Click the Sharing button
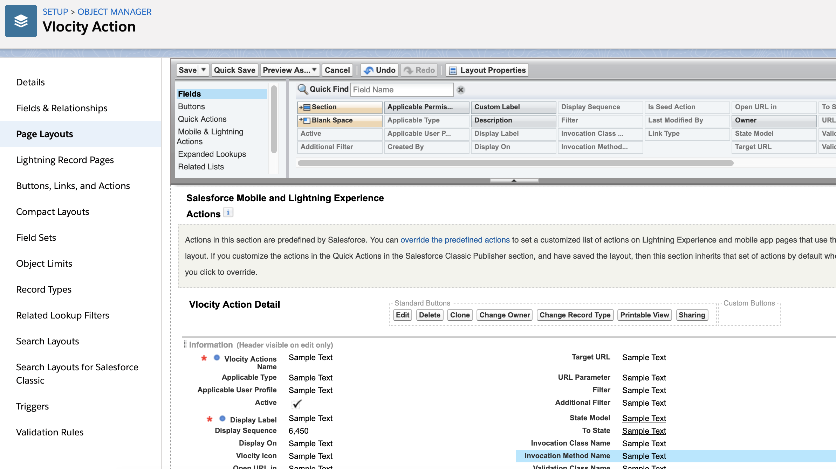The width and height of the screenshot is (836, 469). point(692,315)
